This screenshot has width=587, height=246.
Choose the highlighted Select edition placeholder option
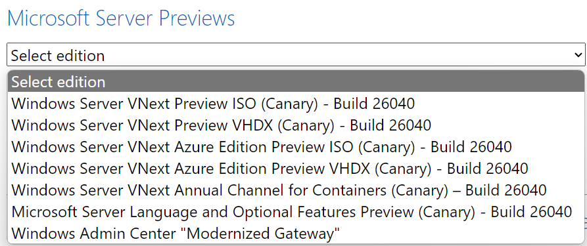click(296, 81)
